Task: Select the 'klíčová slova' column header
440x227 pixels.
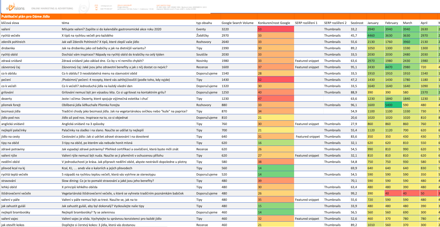Action: [30, 23]
